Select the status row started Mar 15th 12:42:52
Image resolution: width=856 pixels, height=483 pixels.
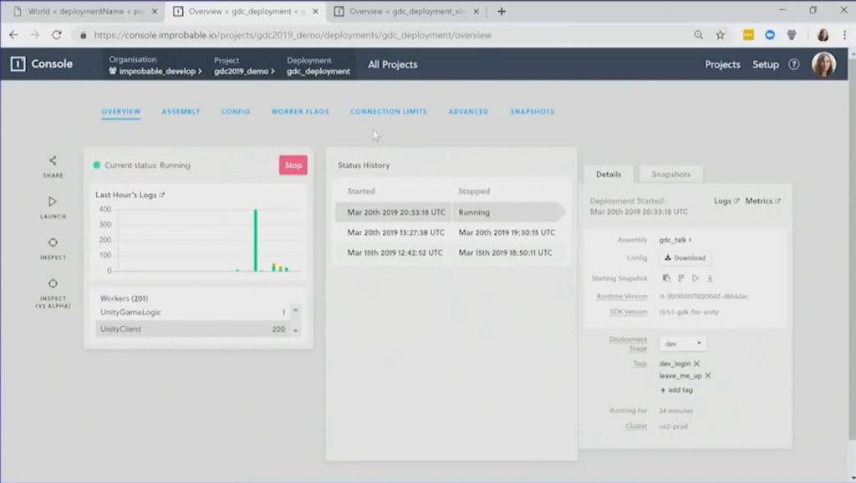pyautogui.click(x=451, y=252)
